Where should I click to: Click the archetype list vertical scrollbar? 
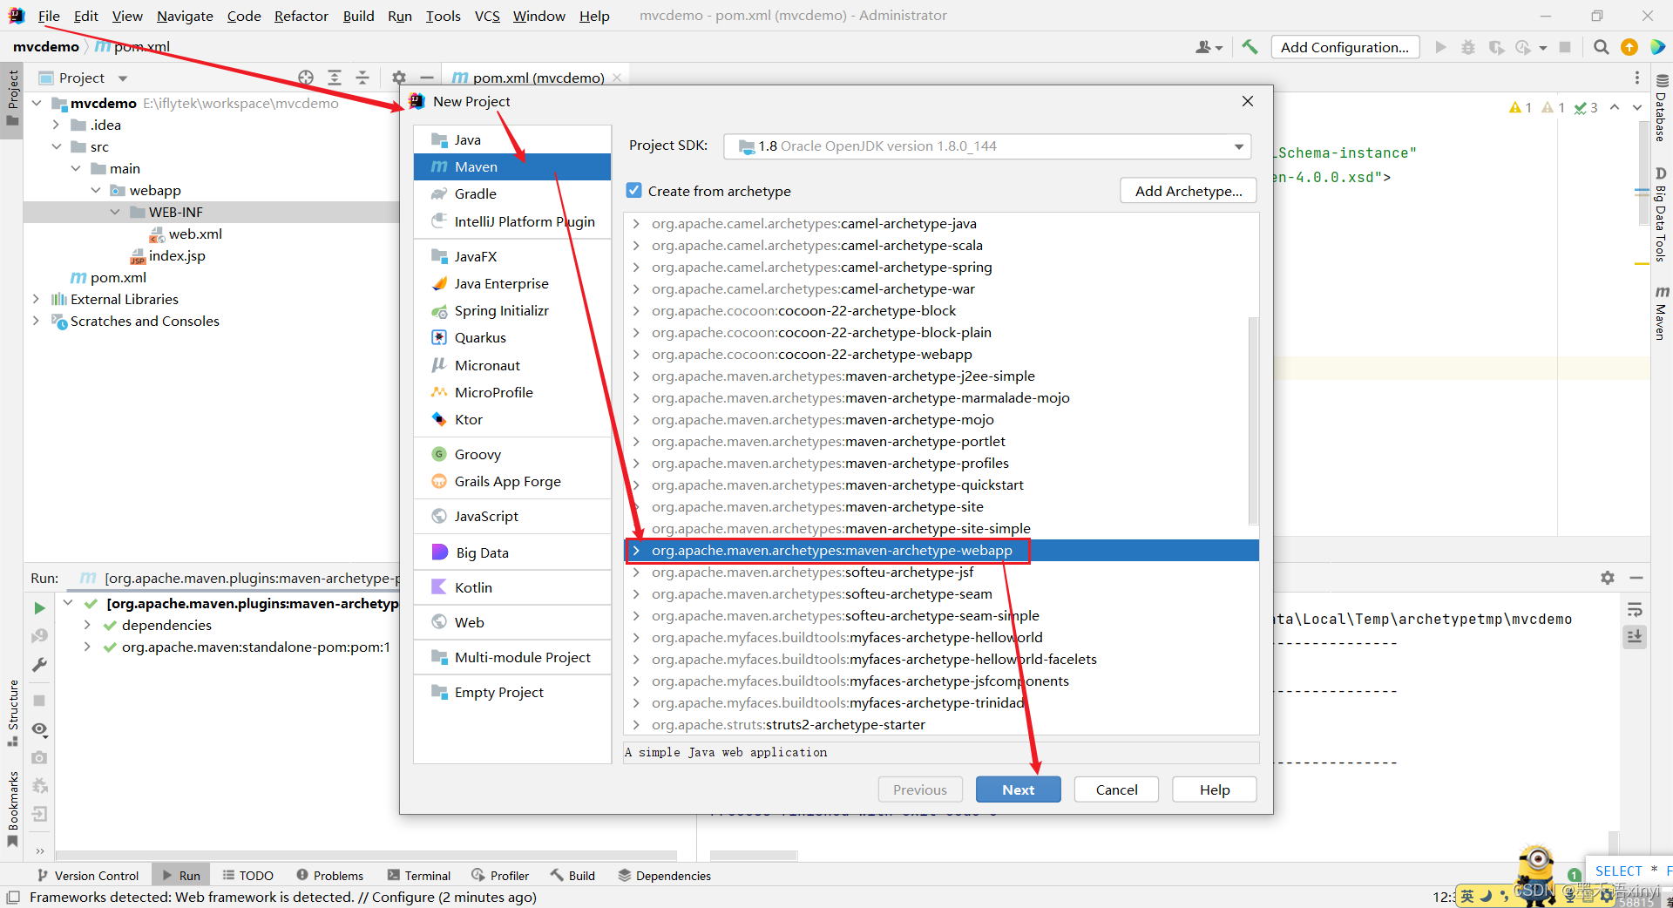(x=1253, y=421)
